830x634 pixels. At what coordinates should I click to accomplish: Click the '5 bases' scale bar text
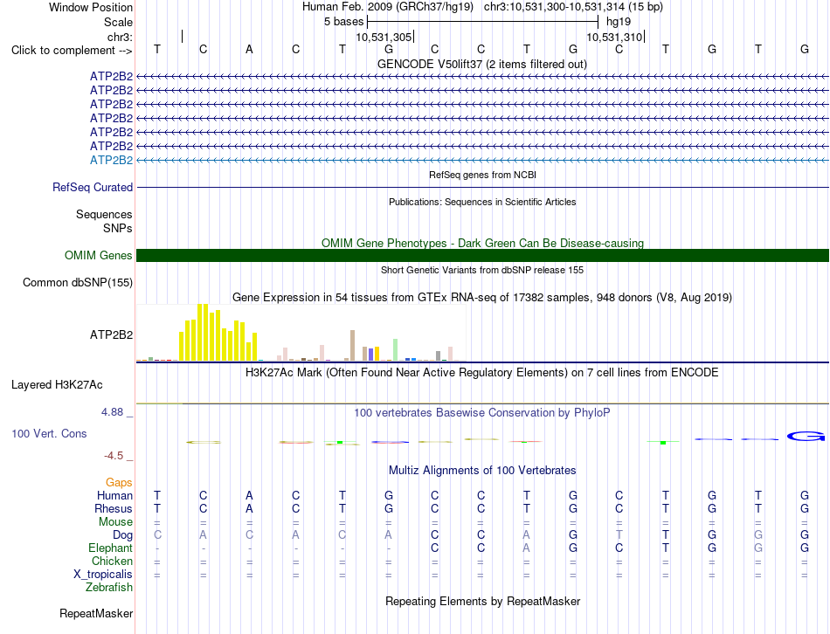tap(344, 22)
